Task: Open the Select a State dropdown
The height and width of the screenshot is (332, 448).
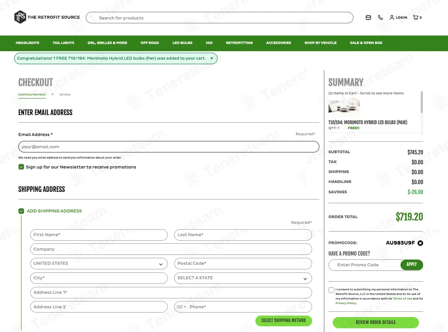Action: point(243,278)
